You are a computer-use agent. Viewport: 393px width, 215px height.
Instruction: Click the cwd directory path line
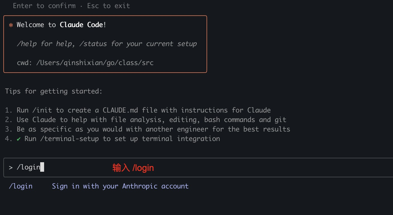click(x=85, y=63)
